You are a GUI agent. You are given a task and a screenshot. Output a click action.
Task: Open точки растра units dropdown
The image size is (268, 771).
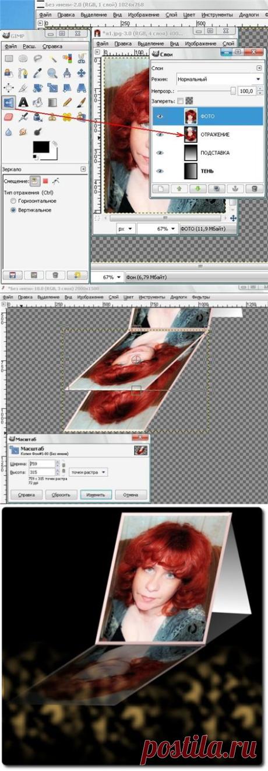coord(88,472)
